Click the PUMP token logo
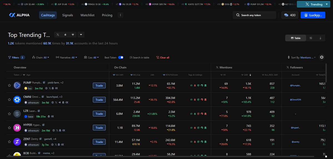Screen dimensions: 333x159 coord(17,85)
